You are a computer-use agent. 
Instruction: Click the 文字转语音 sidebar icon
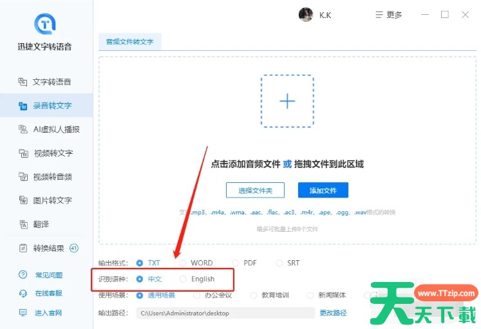pos(23,82)
